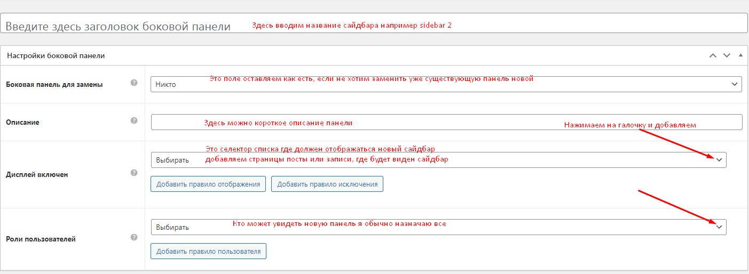Move settings panel up with up-arrow icon

[712, 55]
